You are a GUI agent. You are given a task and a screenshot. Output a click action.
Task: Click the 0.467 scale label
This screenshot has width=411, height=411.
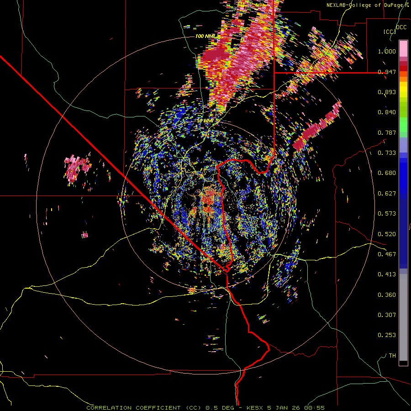[387, 254]
